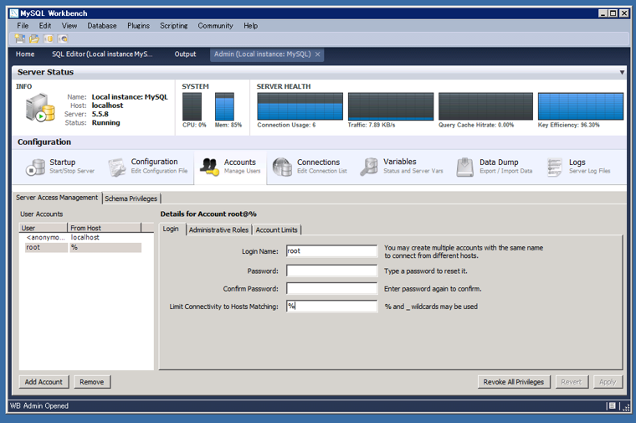Click Limit Connectivity to Hosts Matching field
This screenshot has height=423, width=636.
point(331,306)
